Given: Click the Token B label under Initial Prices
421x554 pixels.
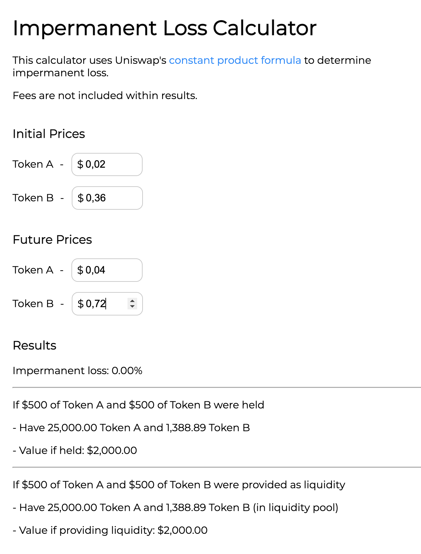Looking at the screenshot, I should (33, 198).
